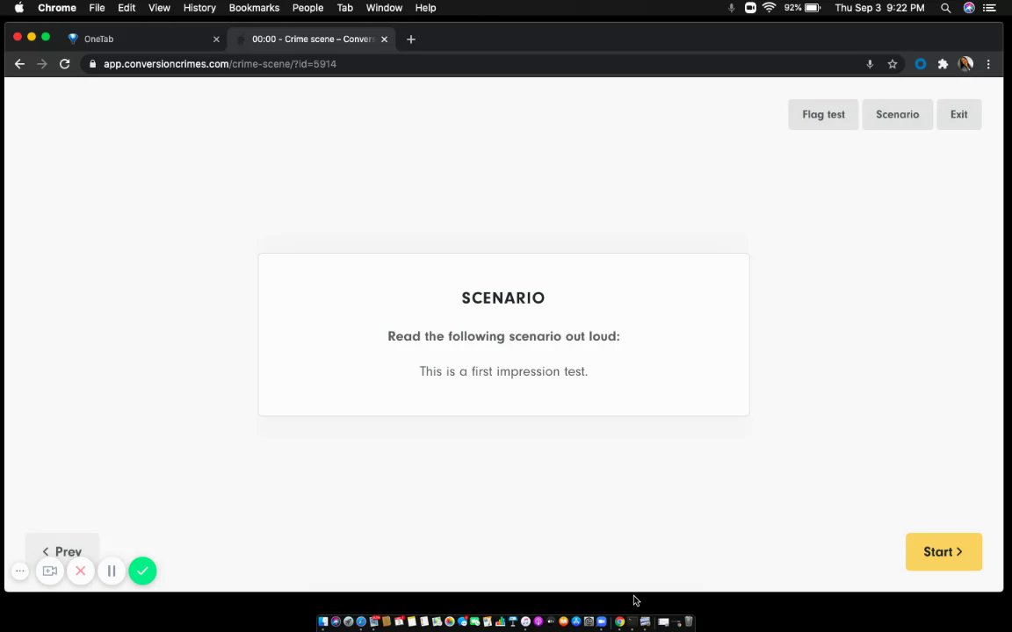The image size is (1012, 632).
Task: Open the Chrome profile avatar
Action: (965, 64)
